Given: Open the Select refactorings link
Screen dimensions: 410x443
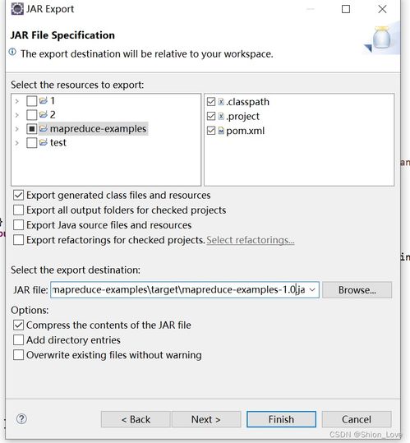Looking at the screenshot, I should pos(251,240).
